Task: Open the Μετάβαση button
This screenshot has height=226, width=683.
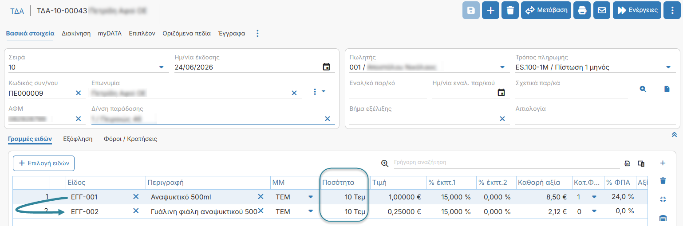Action: pyautogui.click(x=546, y=10)
